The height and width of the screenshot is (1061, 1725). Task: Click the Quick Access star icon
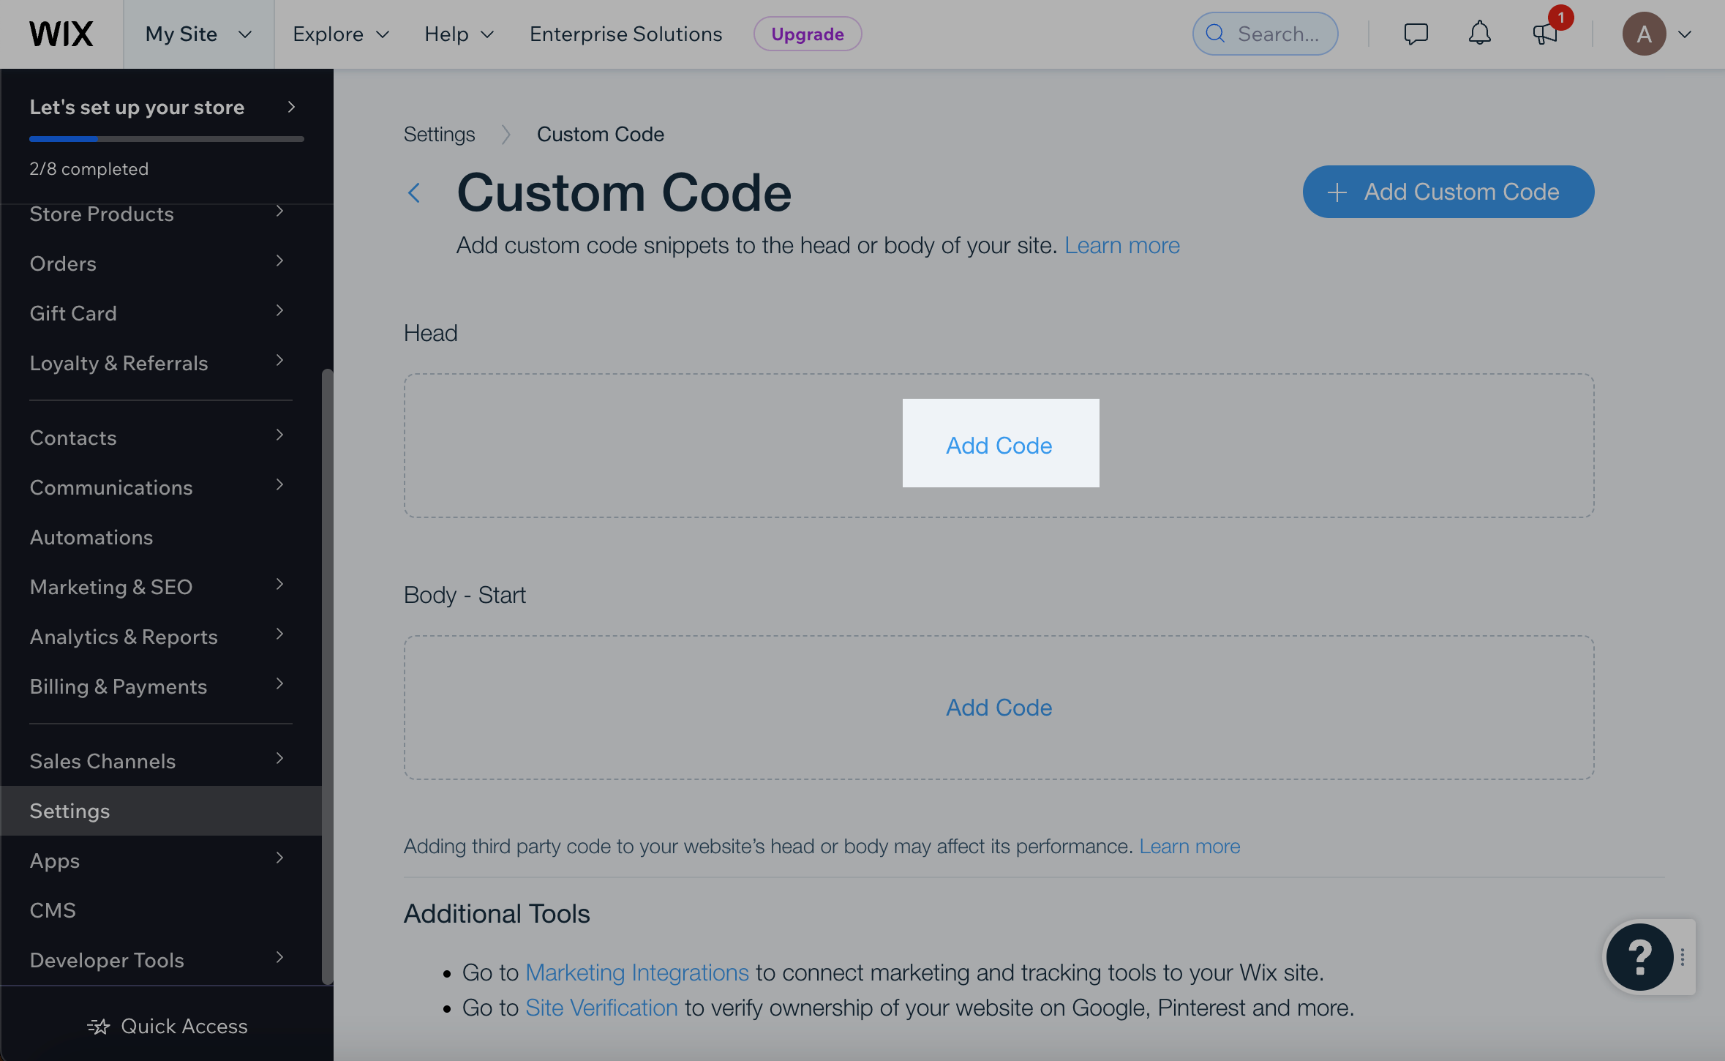tap(99, 1027)
